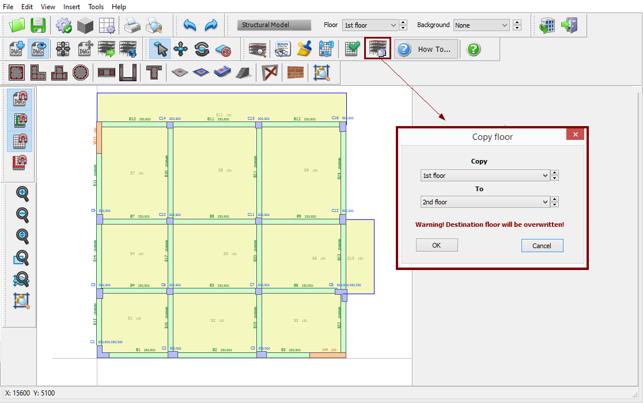Increment toolbar Floor spinner up

[x=403, y=22]
